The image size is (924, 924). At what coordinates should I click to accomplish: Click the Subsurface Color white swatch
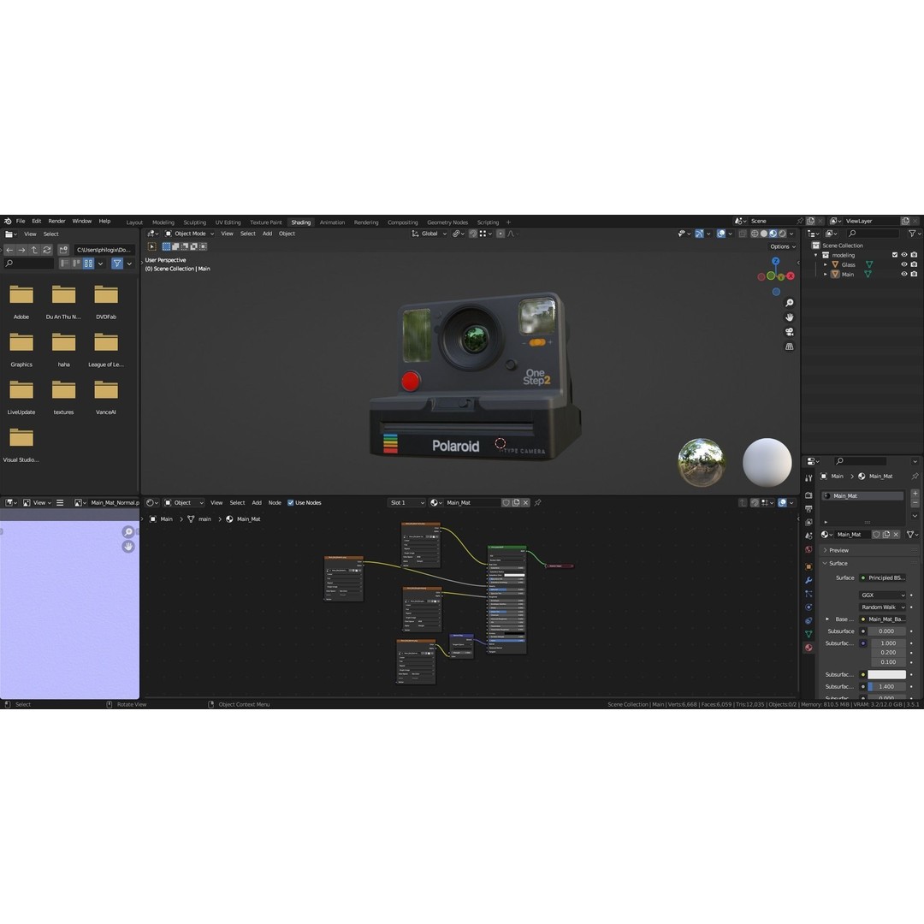coord(887,675)
